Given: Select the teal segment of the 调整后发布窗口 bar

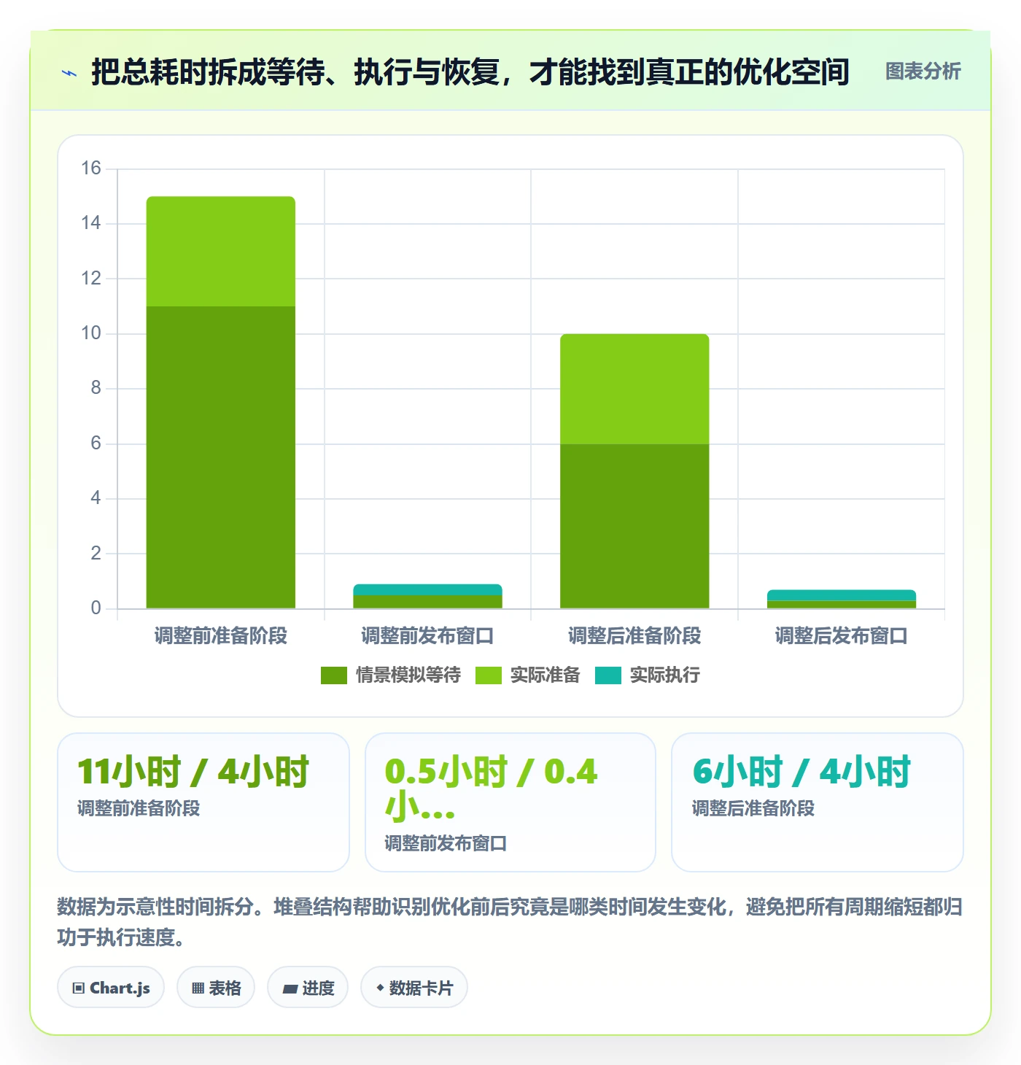Looking at the screenshot, I should click(x=842, y=595).
